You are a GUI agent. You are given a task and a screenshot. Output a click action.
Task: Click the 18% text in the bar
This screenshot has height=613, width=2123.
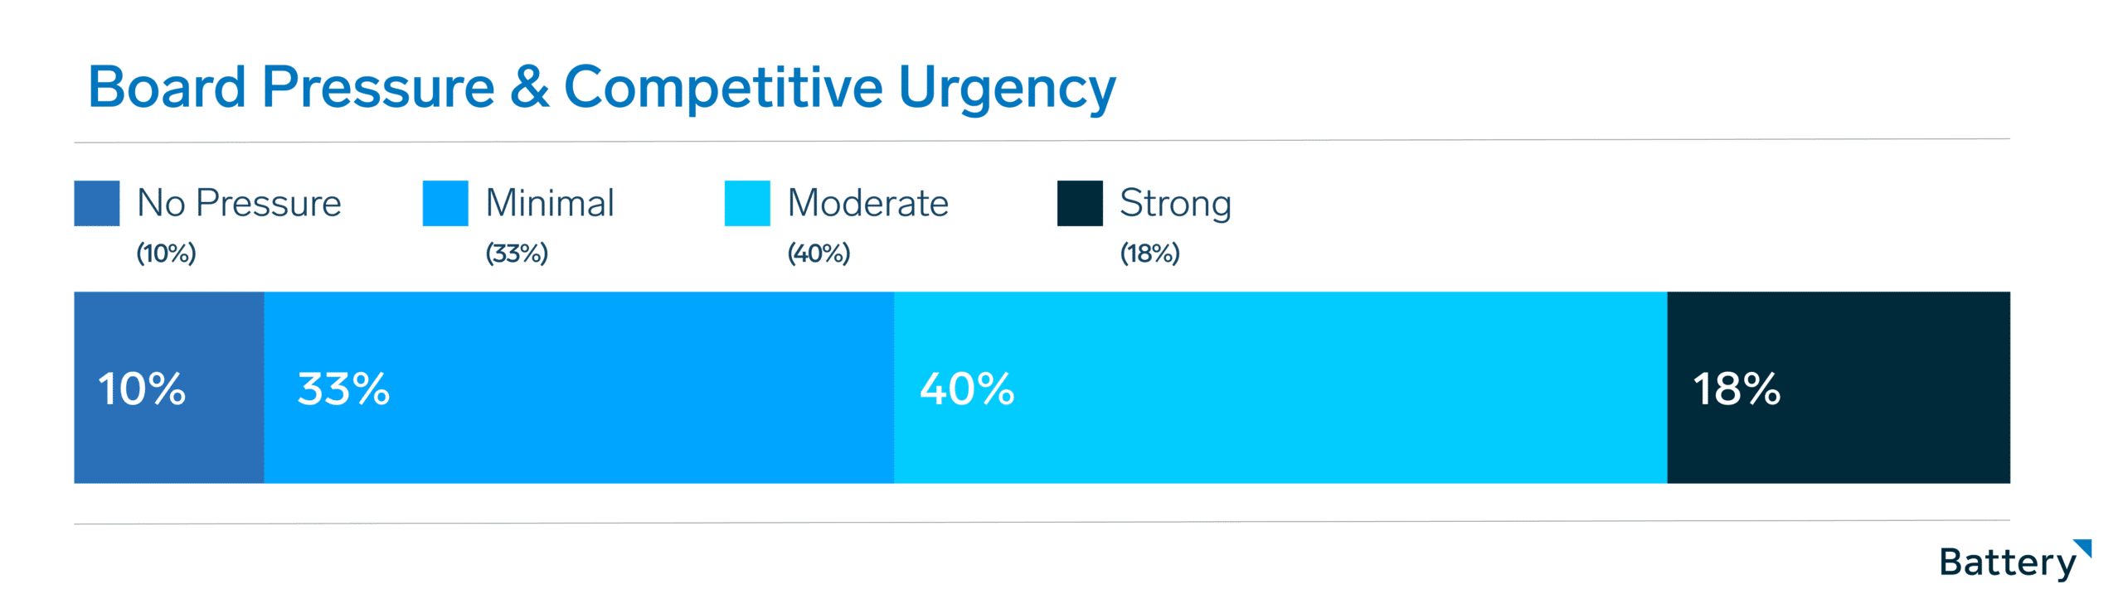pyautogui.click(x=1736, y=389)
